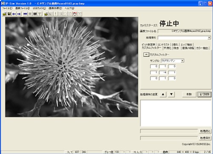Click the black film-frame capture icon

tap(35, 14)
